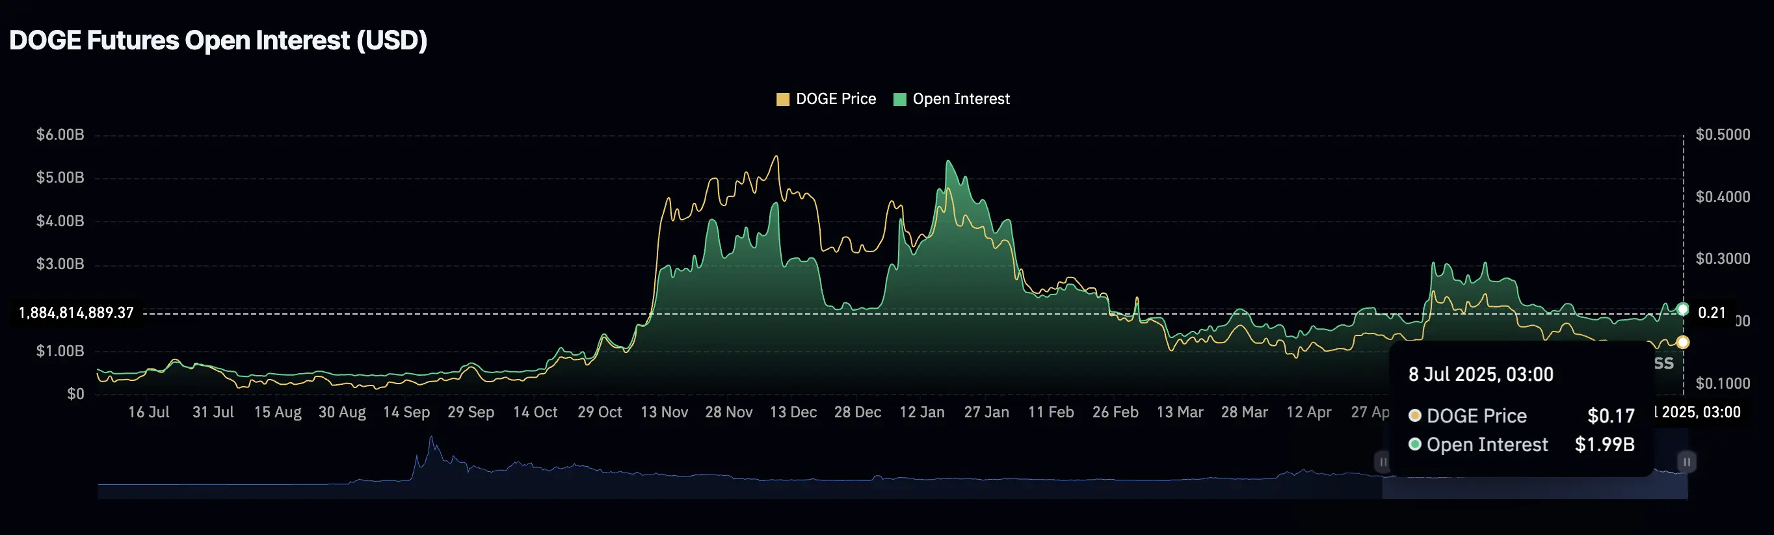Click the tooltip Open Interest value '$1.99B'
This screenshot has height=535, width=1774.
(x=1604, y=445)
